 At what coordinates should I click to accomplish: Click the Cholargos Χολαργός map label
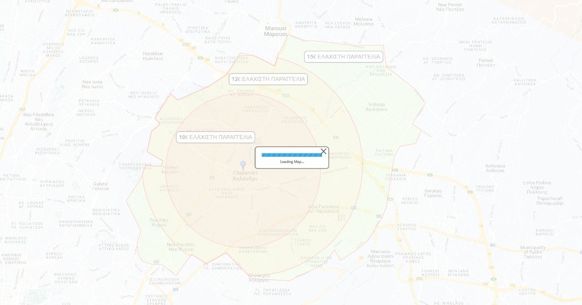(x=259, y=278)
